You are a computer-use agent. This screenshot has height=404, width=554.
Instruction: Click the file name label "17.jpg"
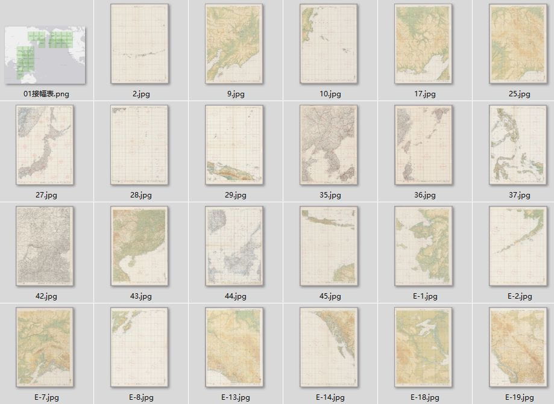pyautogui.click(x=424, y=94)
